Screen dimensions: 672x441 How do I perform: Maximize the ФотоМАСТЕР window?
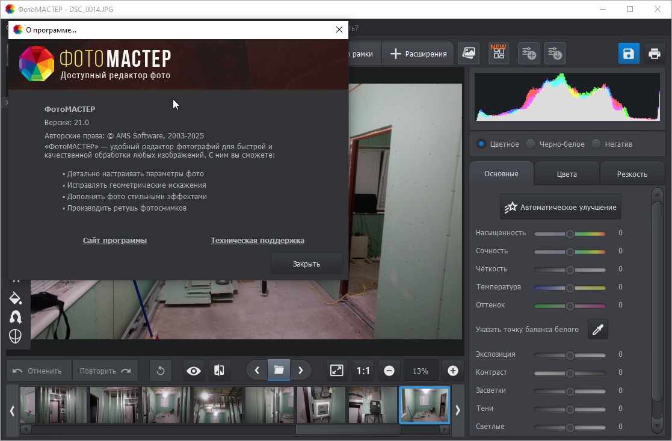[630, 9]
